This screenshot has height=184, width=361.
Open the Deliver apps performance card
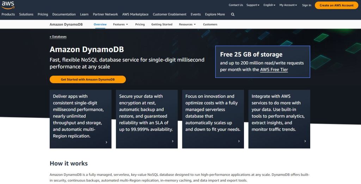[81, 119]
